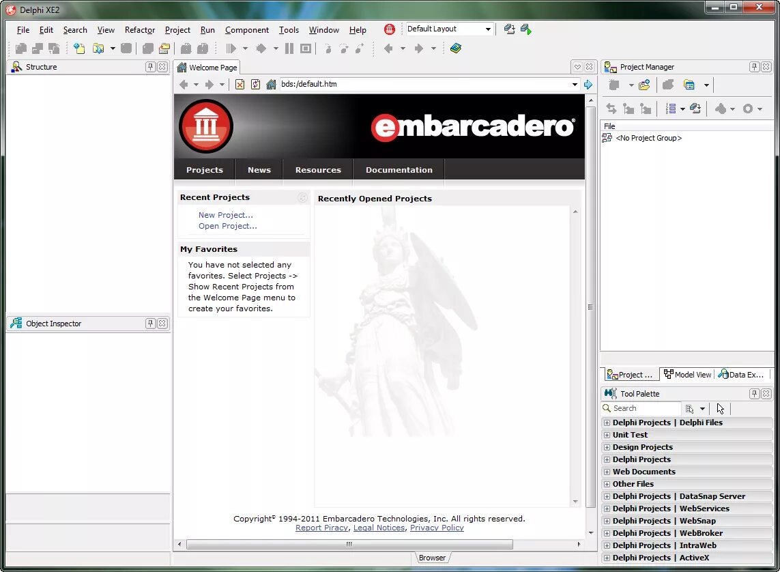Expand Delphi Projects | DataSnap Server category
This screenshot has height=572, width=780.
point(607,496)
